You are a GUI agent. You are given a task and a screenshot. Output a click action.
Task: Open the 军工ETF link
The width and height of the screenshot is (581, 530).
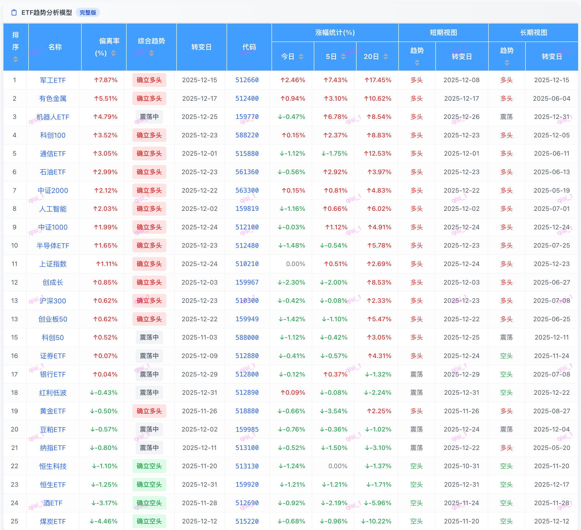tap(53, 80)
